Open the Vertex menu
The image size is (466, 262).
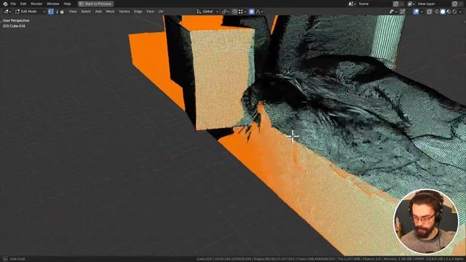pyautogui.click(x=125, y=12)
